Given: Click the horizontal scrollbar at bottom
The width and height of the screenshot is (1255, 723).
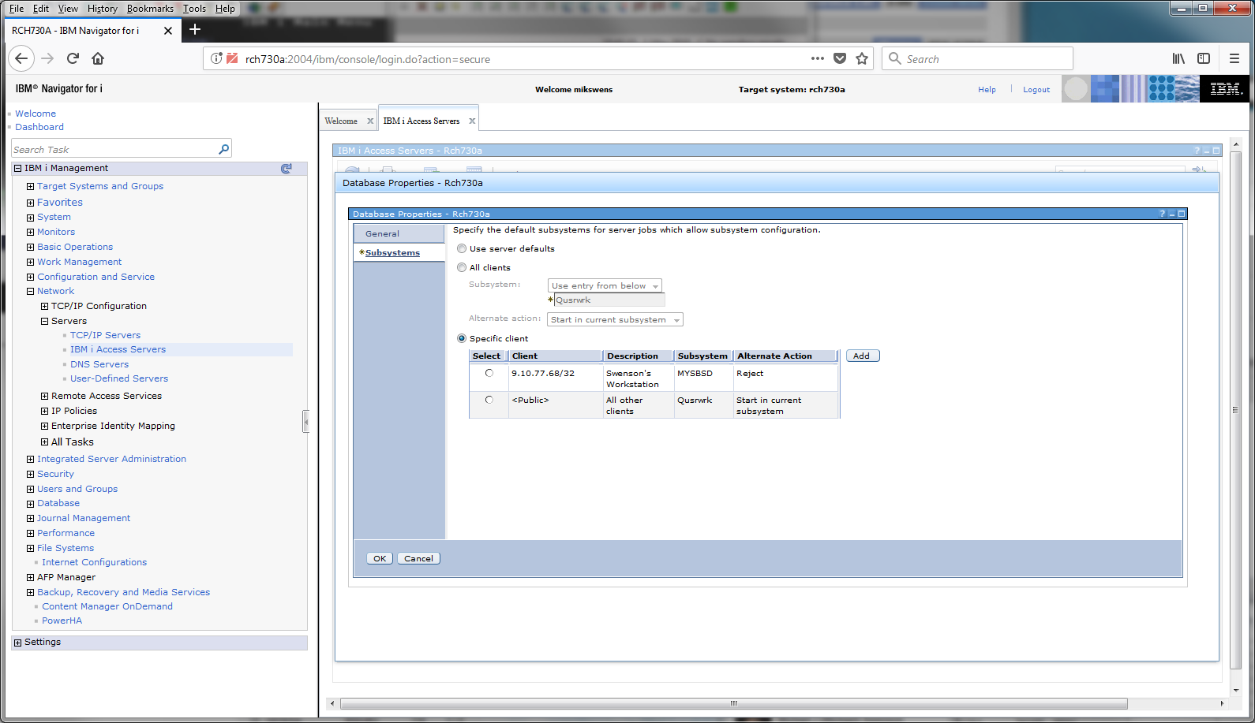Looking at the screenshot, I should tap(733, 703).
